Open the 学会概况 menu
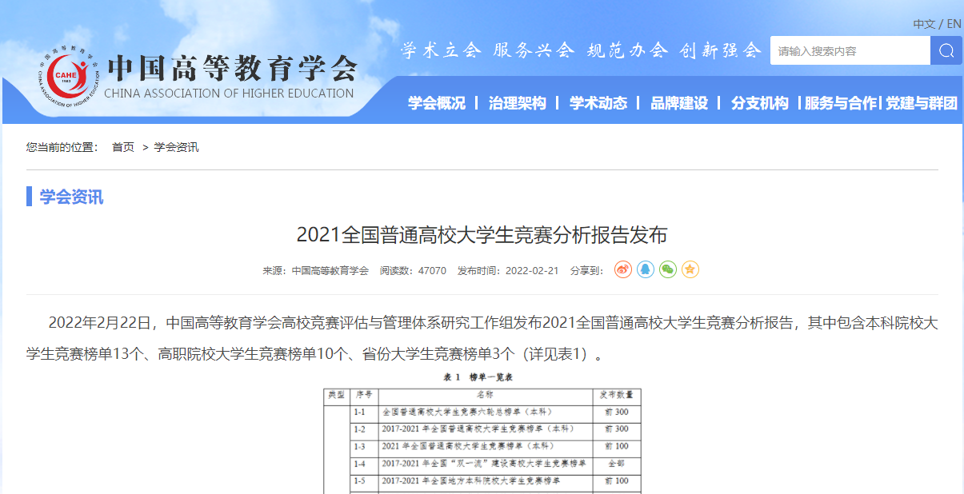 437,103
